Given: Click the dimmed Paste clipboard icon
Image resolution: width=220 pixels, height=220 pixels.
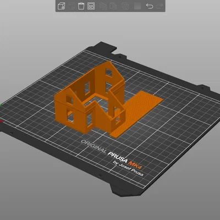Looking at the screenshot, I should [113, 6].
